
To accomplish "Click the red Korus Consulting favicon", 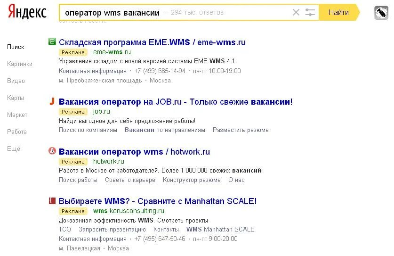I will tap(52, 201).
